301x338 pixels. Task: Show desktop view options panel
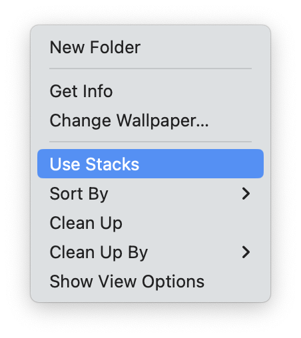click(150, 281)
